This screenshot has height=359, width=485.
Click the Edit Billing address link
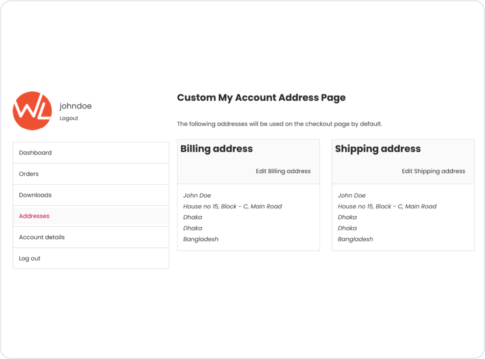click(x=283, y=171)
